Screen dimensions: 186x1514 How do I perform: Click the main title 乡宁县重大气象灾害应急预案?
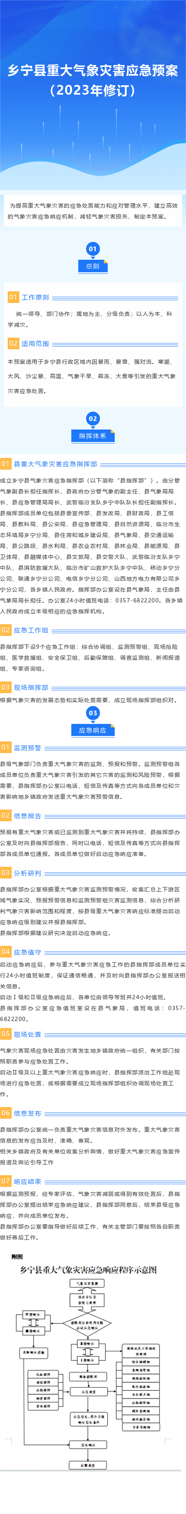[93, 70]
